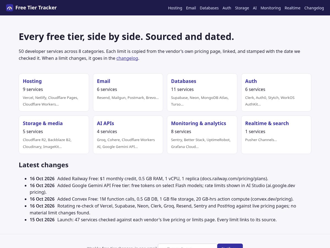This screenshot has width=330, height=248.
Task: Open AI in the top navigation
Action: coord(255,8)
